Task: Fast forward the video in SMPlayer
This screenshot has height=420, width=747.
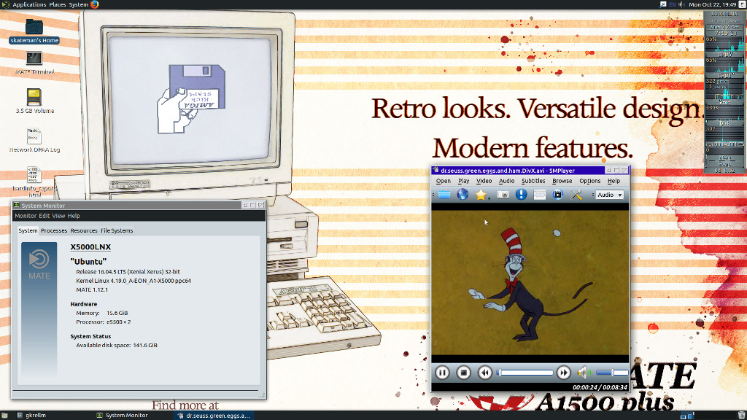Action: pyautogui.click(x=564, y=373)
